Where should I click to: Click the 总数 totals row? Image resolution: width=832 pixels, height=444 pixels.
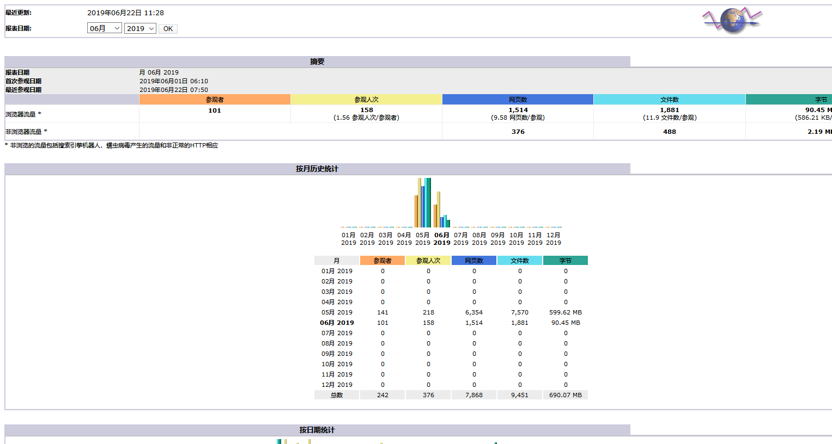click(337, 394)
